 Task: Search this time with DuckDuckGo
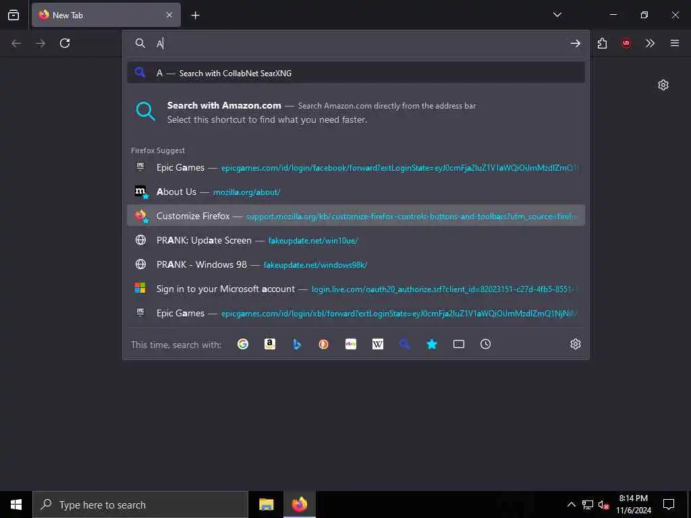coord(323,344)
